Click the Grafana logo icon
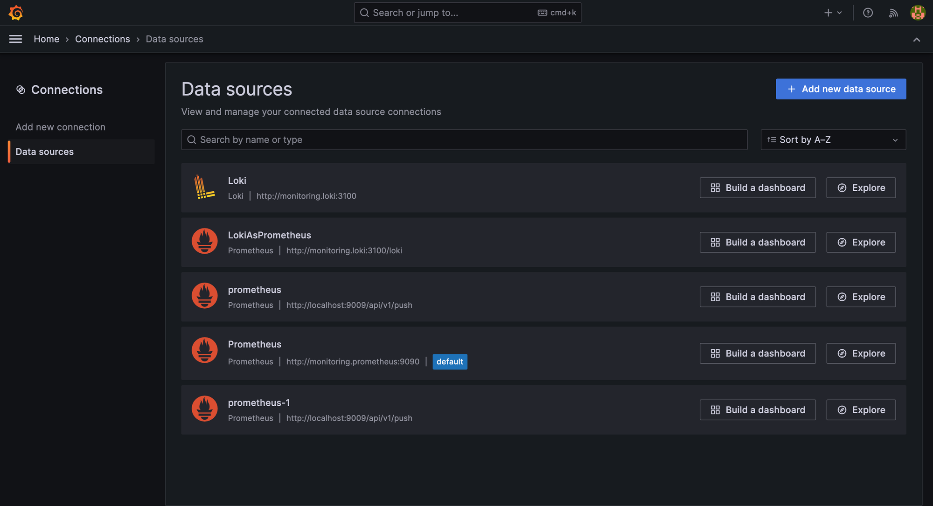Image resolution: width=933 pixels, height=506 pixels. pyautogui.click(x=15, y=13)
